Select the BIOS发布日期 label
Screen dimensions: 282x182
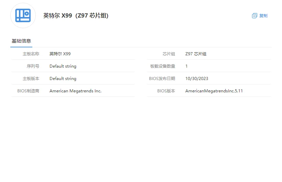pos(162,79)
